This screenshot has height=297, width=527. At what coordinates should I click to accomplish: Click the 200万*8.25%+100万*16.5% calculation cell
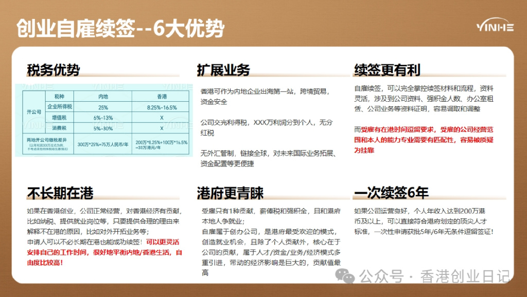161,144
